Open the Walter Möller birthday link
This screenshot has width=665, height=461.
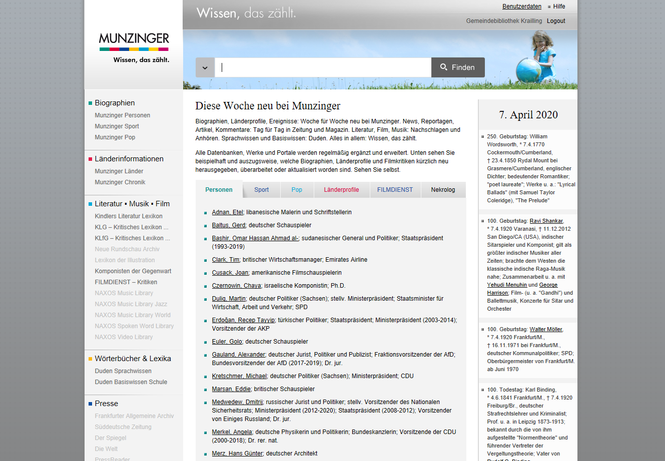click(x=546, y=329)
